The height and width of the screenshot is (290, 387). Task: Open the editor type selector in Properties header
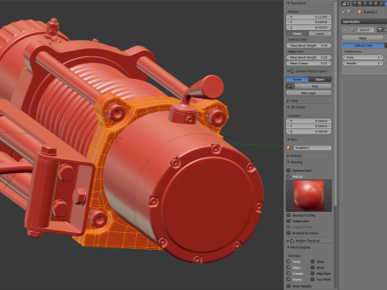[x=346, y=3]
